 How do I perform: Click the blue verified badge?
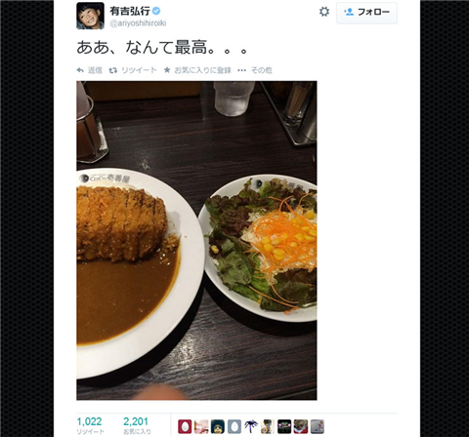(x=156, y=11)
